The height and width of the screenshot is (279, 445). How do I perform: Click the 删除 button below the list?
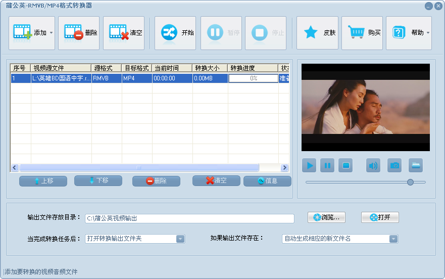click(157, 181)
